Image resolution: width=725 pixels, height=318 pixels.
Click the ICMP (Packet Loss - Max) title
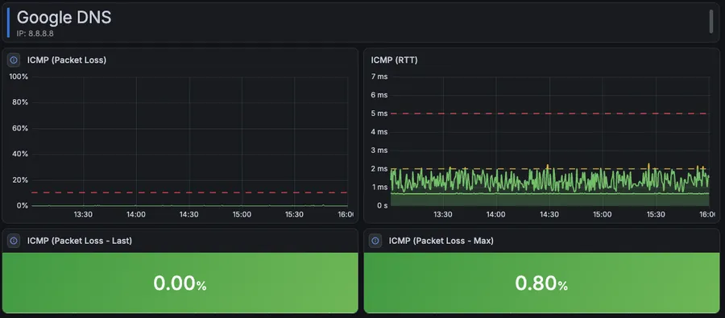tap(441, 241)
